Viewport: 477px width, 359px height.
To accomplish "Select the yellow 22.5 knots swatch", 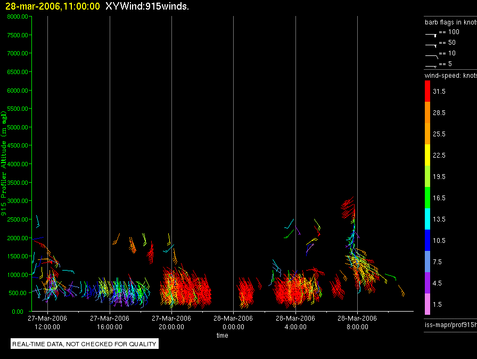I will (427, 155).
